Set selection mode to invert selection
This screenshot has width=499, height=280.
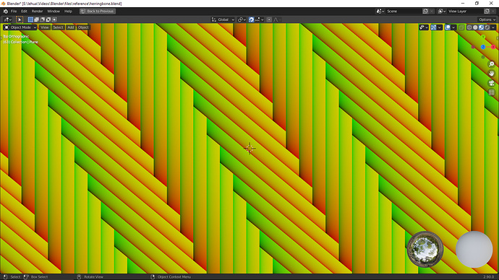point(48,19)
